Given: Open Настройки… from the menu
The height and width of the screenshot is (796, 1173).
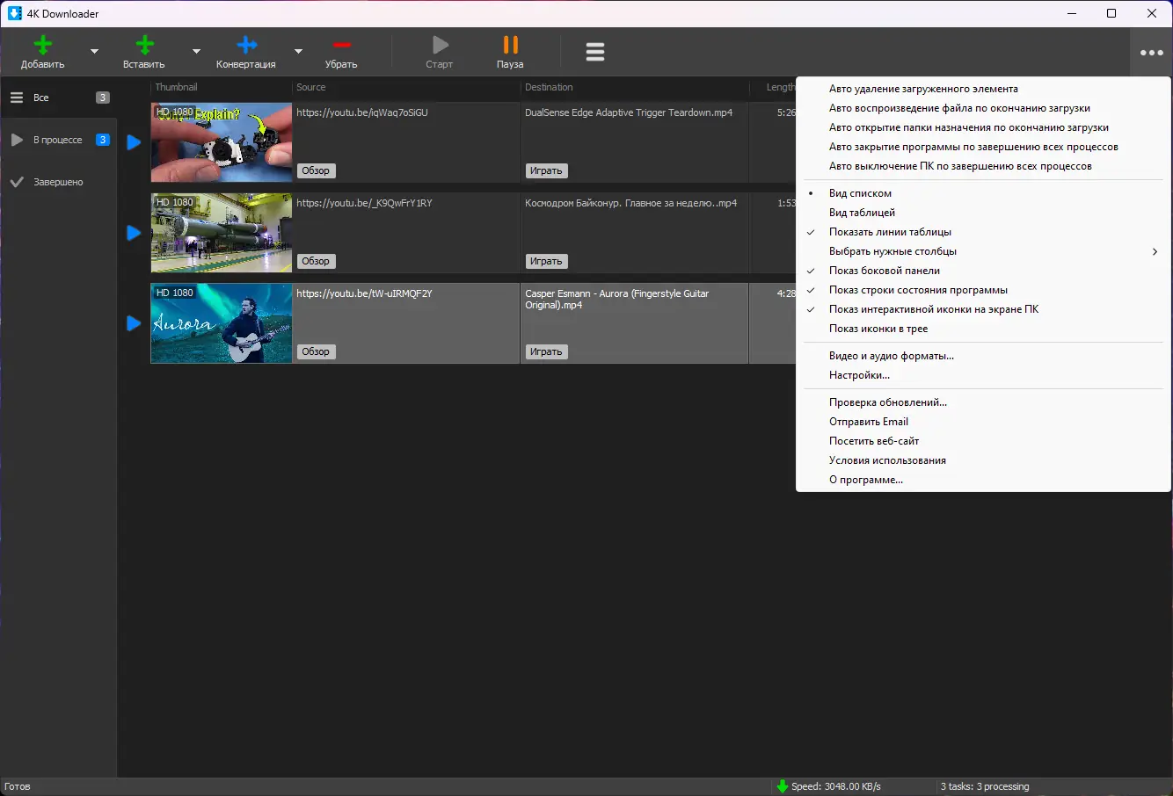Looking at the screenshot, I should (x=983, y=375).
